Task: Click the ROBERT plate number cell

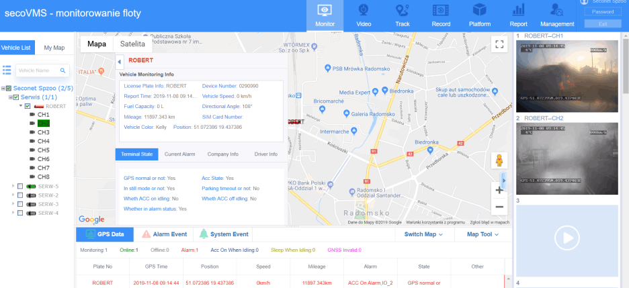Action: (x=103, y=283)
